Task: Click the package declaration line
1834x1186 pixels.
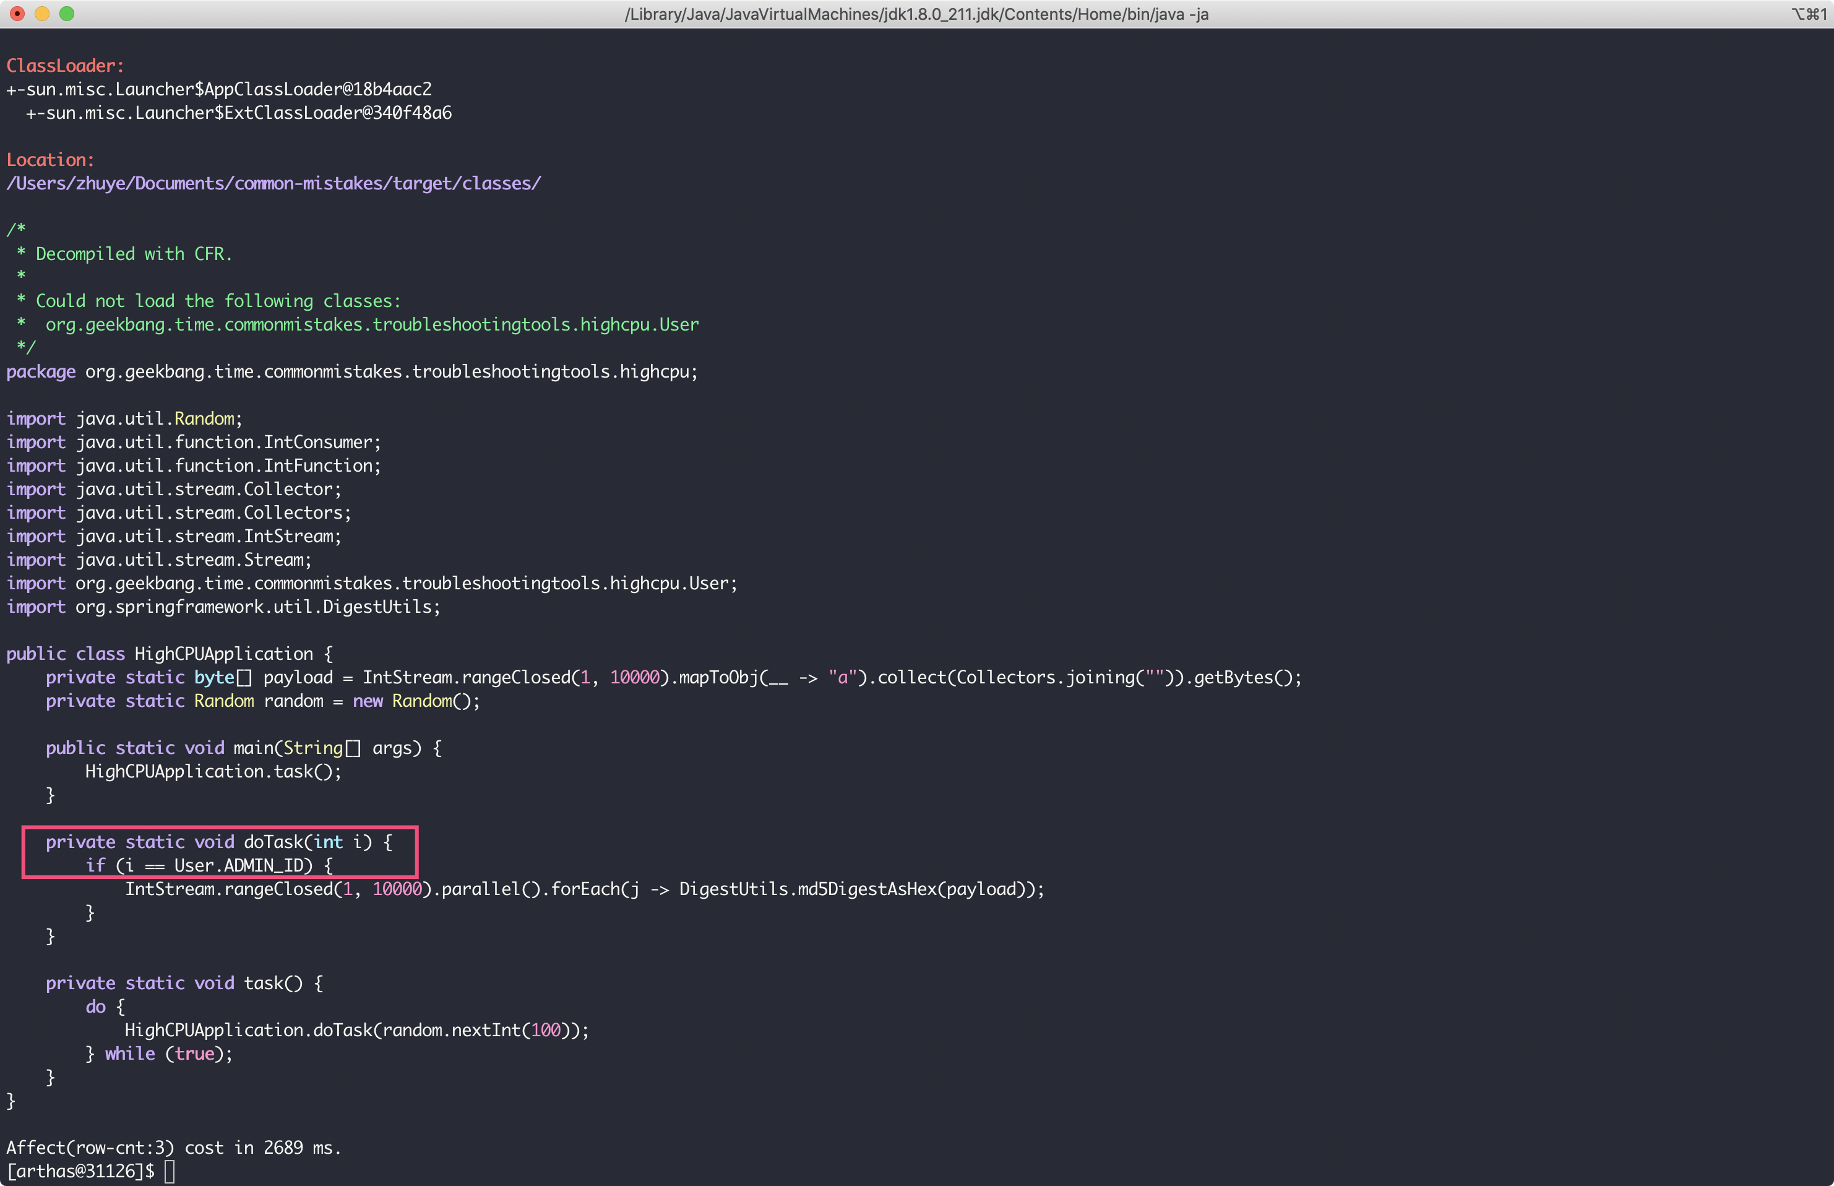Action: pyautogui.click(x=351, y=372)
